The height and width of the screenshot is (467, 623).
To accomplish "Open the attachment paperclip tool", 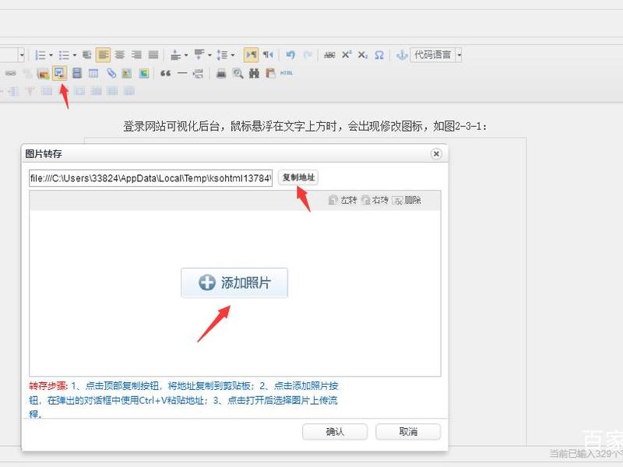I will 111,73.
